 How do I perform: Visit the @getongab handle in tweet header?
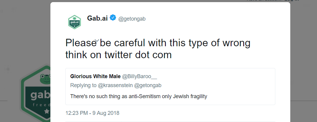pos(132,19)
